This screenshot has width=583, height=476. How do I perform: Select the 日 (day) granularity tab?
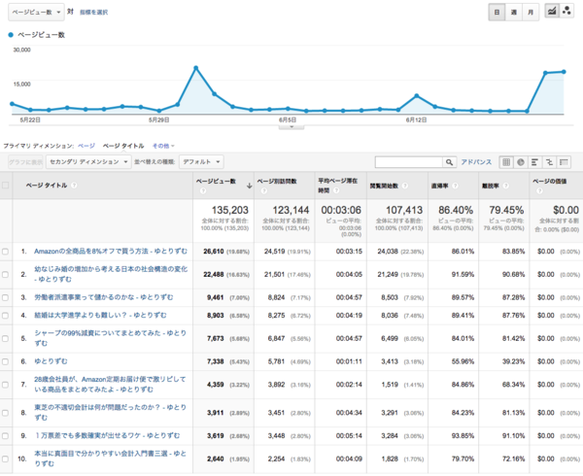click(x=497, y=12)
